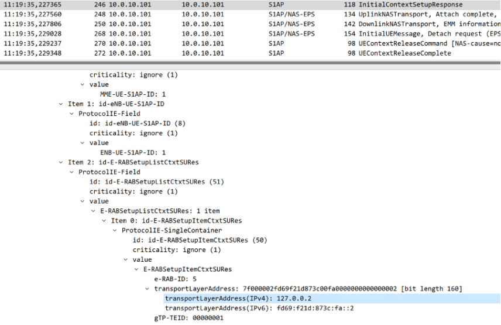
Task: Collapse the value node above MME-UE-S1AP-ID
Action: (x=83, y=85)
